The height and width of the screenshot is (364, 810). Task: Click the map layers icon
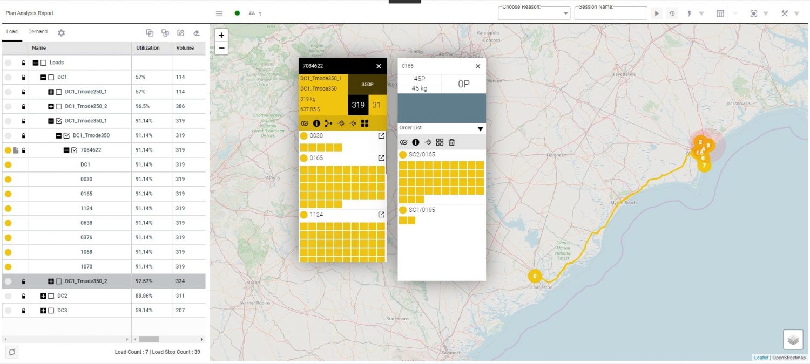click(x=793, y=340)
